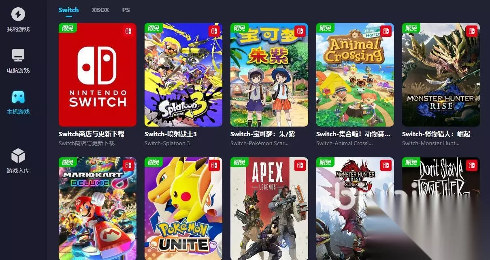Open the 我的游戏 lightning icon

[18, 15]
